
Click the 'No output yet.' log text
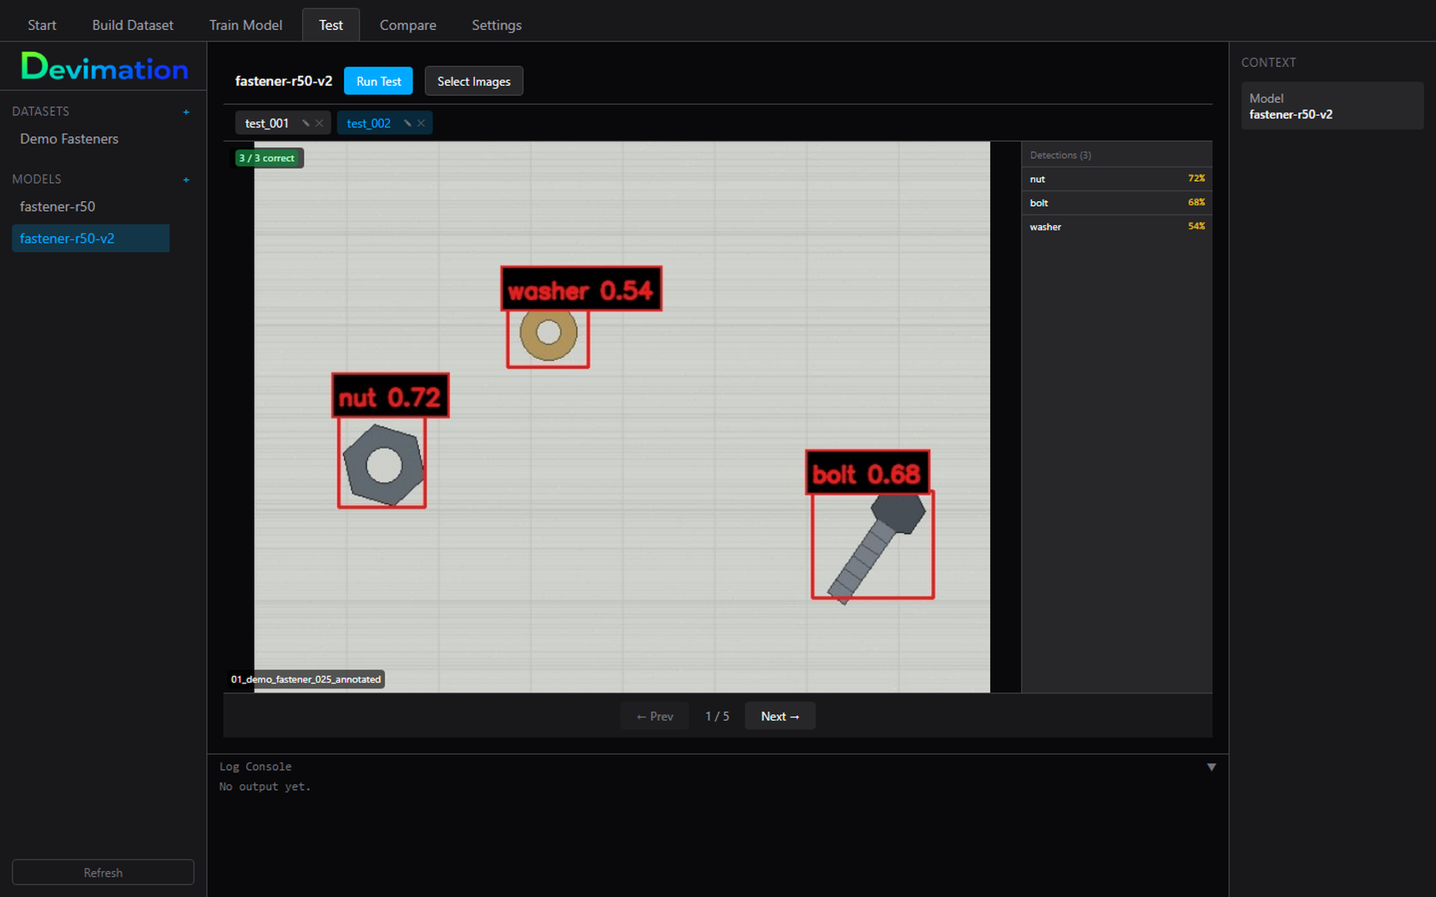[x=265, y=787]
